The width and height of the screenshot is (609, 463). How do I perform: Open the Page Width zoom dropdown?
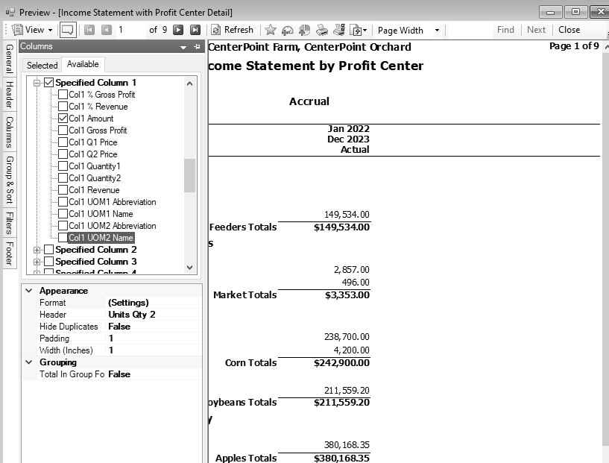[x=437, y=31]
